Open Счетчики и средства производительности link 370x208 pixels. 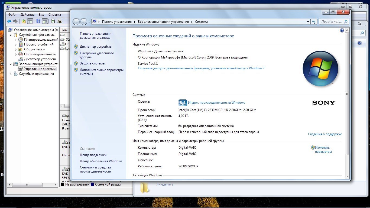coord(95,170)
